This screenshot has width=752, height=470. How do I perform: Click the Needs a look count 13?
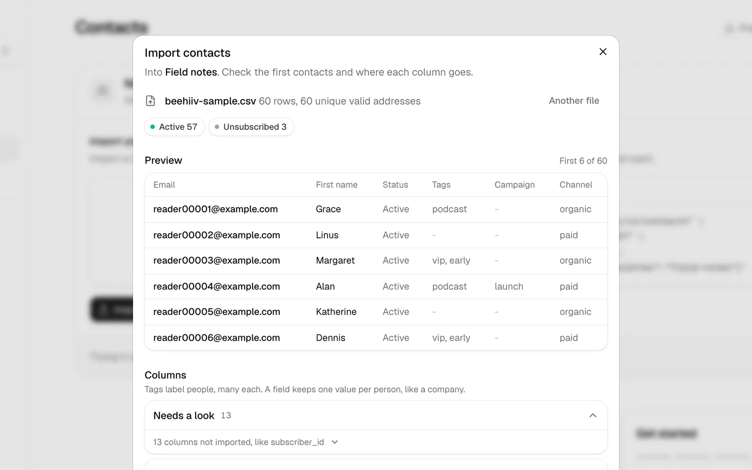[x=226, y=415]
